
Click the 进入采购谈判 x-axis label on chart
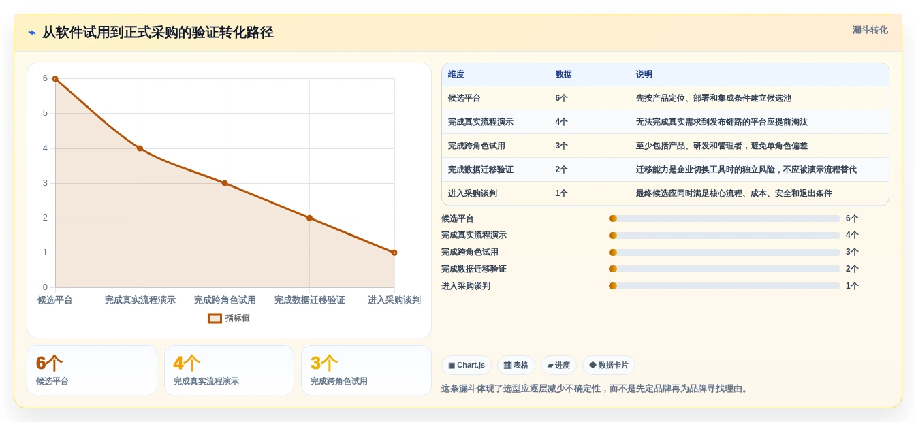394,300
